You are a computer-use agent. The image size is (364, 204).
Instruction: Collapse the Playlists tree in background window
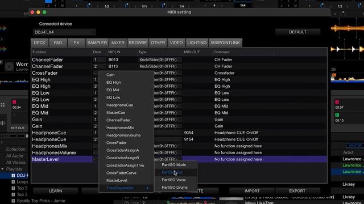point(2,169)
